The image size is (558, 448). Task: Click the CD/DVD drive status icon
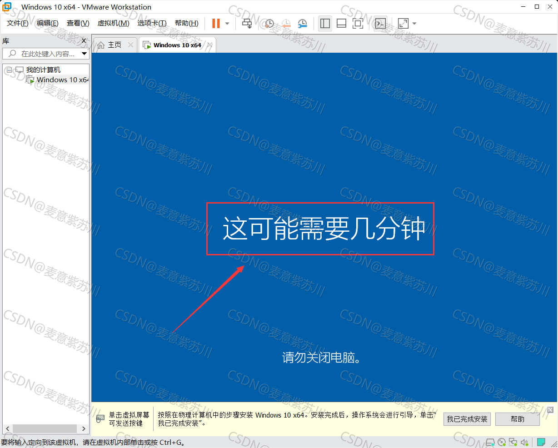[x=502, y=442]
